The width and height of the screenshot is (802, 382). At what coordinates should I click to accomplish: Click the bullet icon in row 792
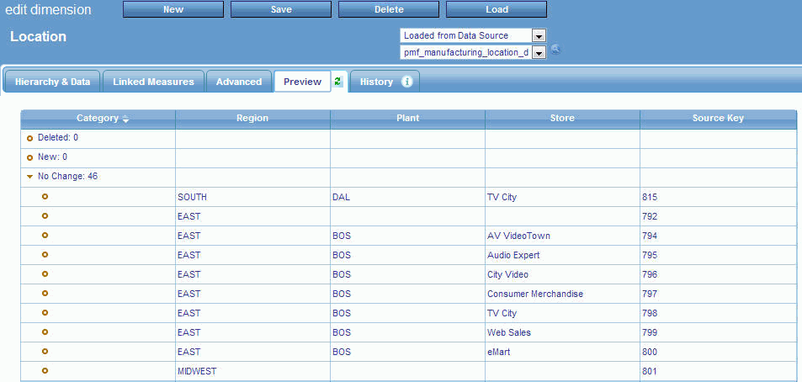[x=45, y=215]
